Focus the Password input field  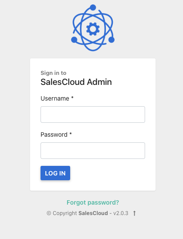point(93,151)
